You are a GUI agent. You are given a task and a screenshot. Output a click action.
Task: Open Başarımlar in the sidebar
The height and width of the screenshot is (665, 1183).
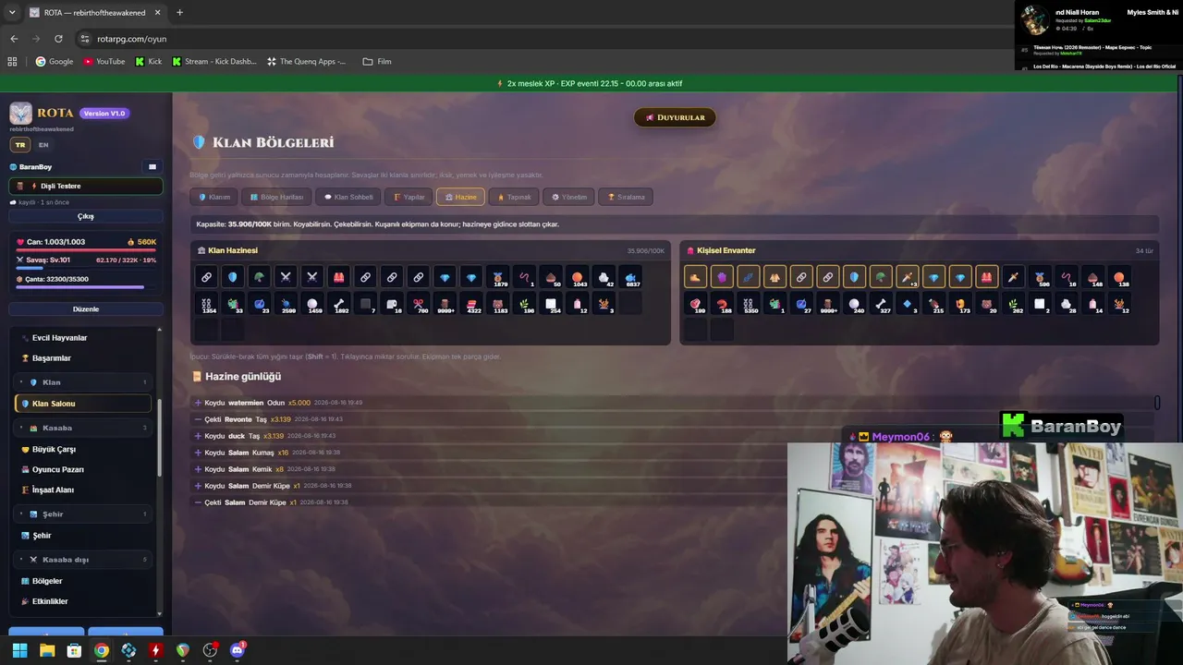(x=83, y=358)
